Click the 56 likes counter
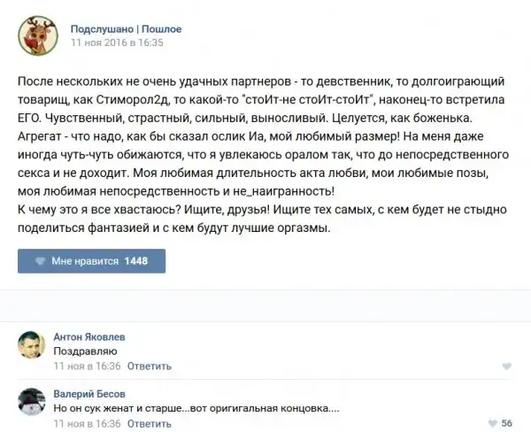Viewport: 531px width, 432px height. 507,423
